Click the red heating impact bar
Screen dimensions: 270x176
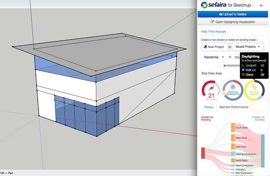pyautogui.click(x=203, y=153)
